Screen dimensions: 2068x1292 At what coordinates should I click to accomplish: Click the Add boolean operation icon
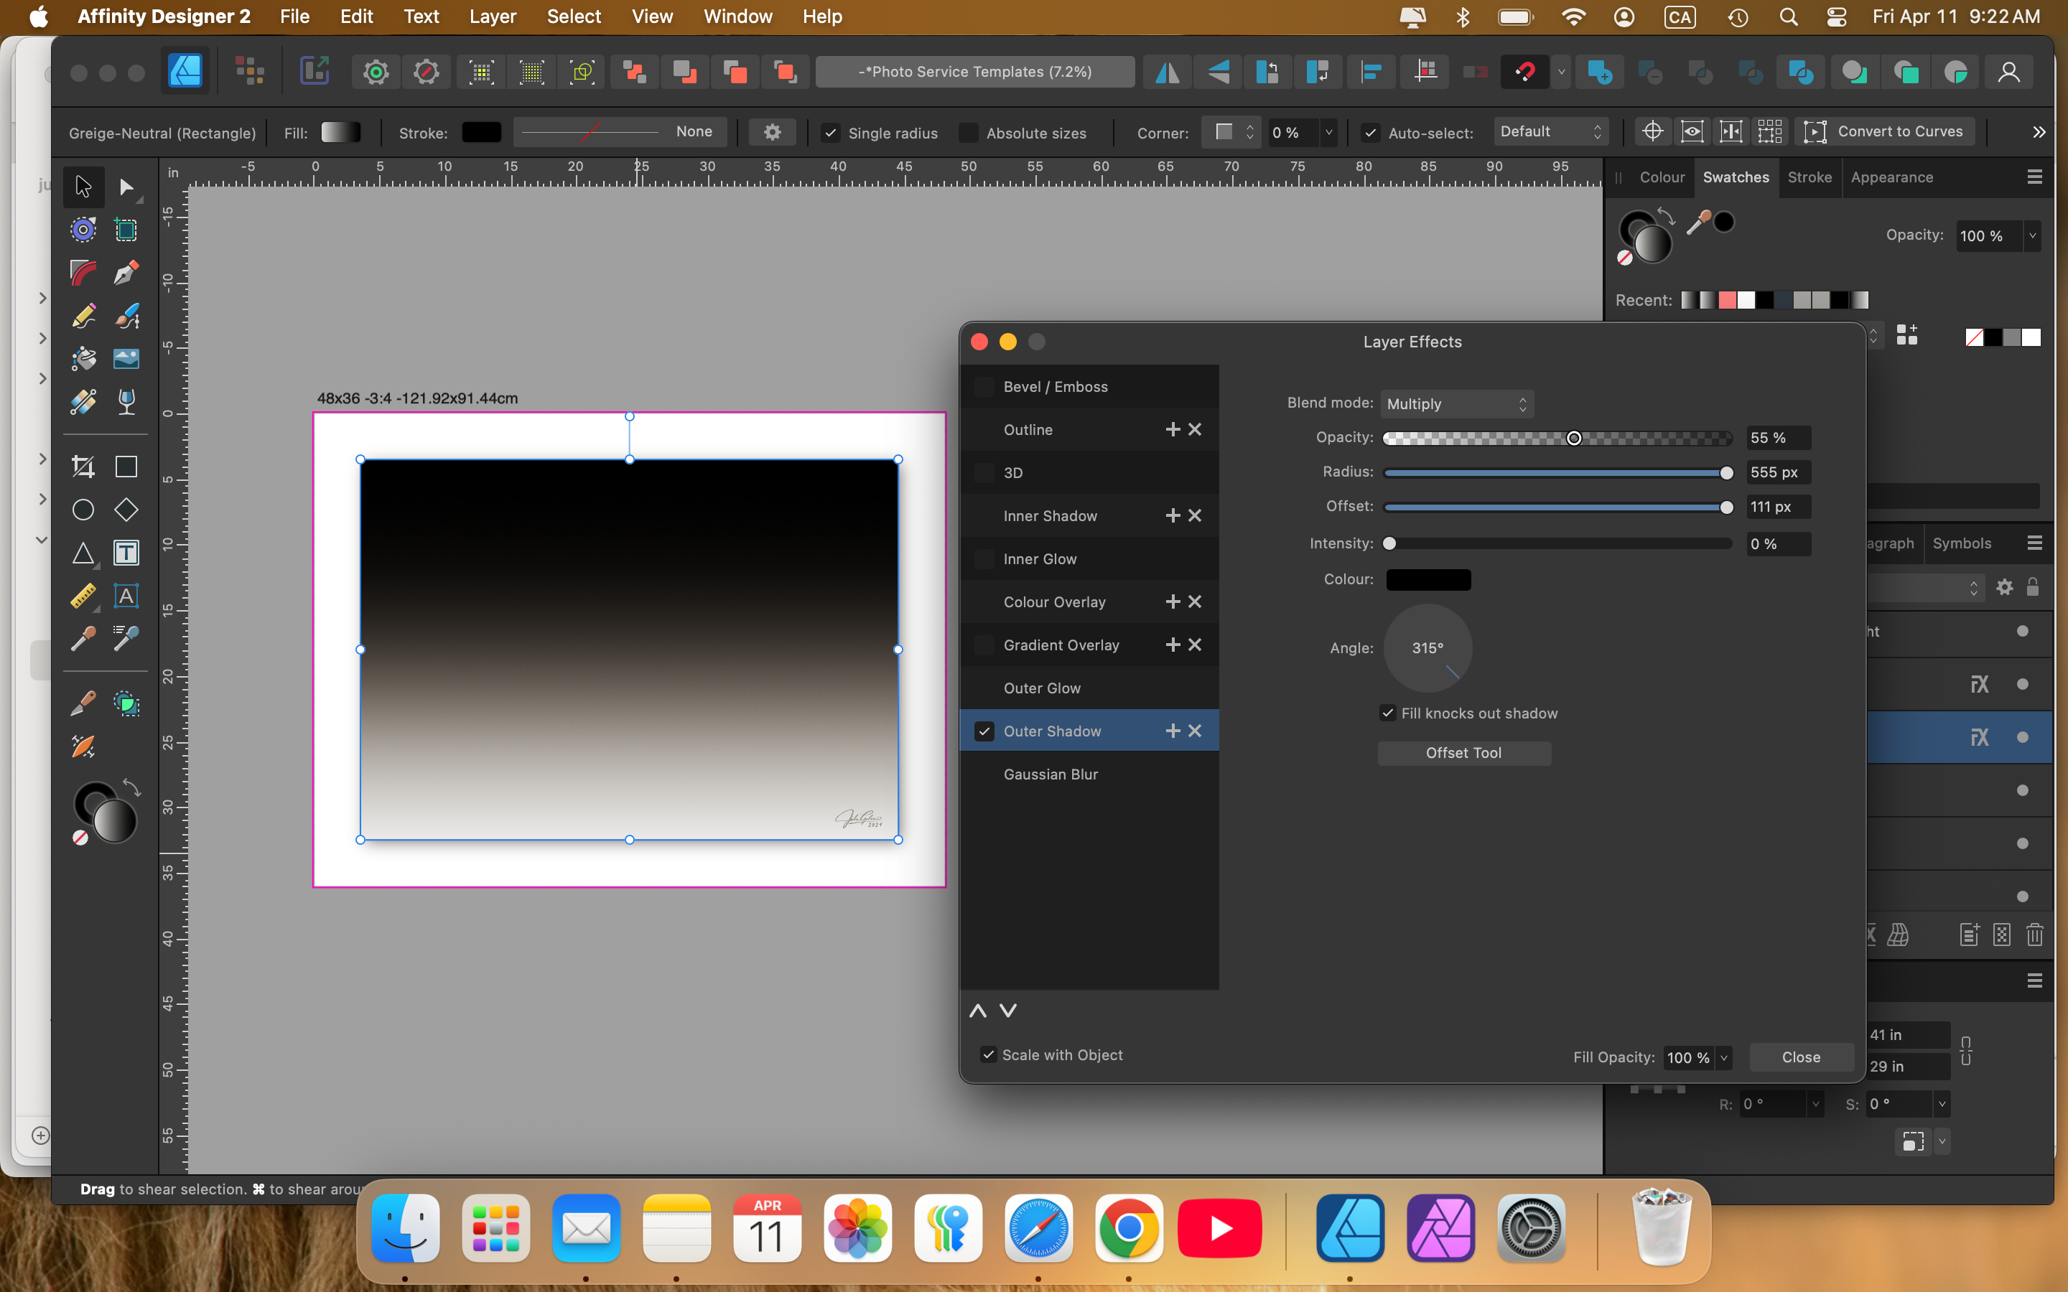[1599, 72]
